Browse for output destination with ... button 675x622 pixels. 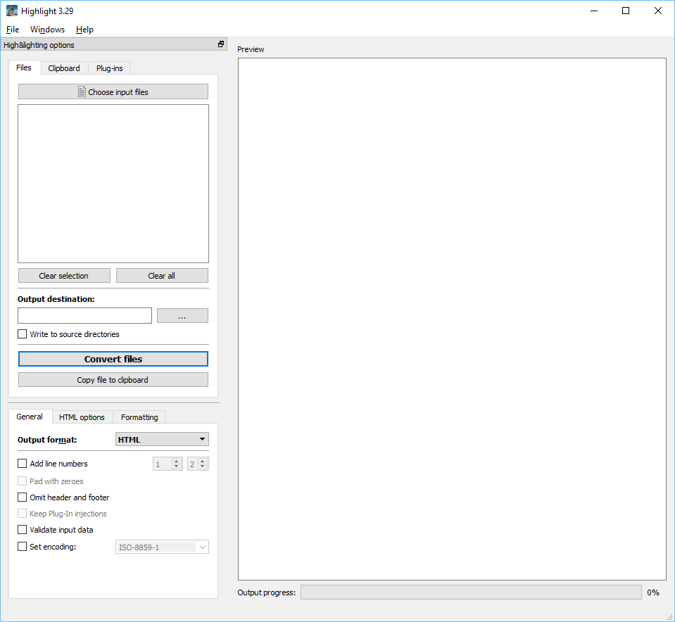(x=182, y=315)
